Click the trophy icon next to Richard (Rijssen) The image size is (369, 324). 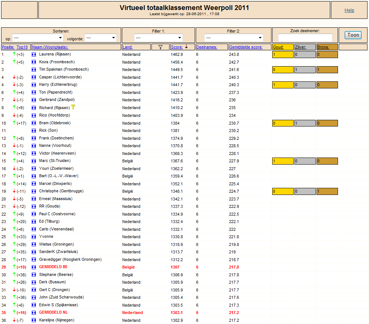73,107
